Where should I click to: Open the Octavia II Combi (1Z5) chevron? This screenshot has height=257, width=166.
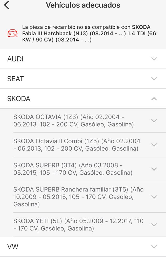pyautogui.click(x=154, y=145)
